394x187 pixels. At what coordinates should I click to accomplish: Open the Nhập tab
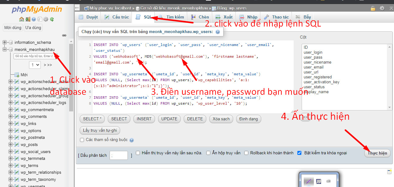(248, 17)
